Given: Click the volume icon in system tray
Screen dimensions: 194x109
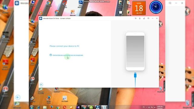Looking at the screenshot, I should pyautogui.click(x=149, y=107).
